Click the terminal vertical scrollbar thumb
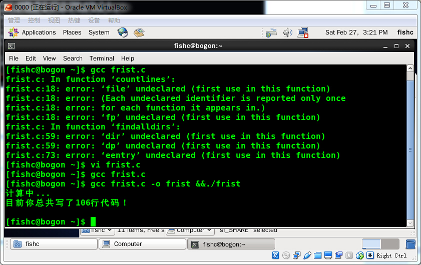The height and width of the screenshot is (265, 421). point(410,149)
